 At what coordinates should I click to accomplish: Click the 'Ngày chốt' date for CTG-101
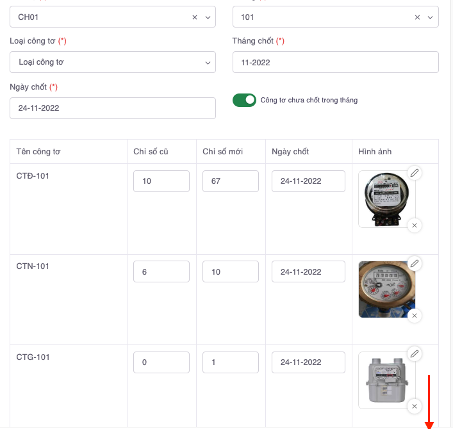(x=308, y=362)
